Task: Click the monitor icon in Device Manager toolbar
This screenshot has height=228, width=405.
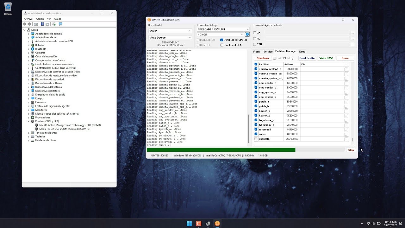Action: pyautogui.click(x=60, y=24)
